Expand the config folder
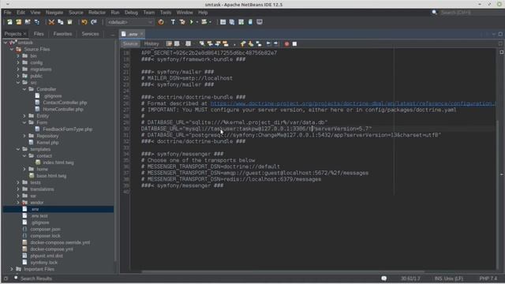This screenshot has width=505, height=284. (x=18, y=62)
